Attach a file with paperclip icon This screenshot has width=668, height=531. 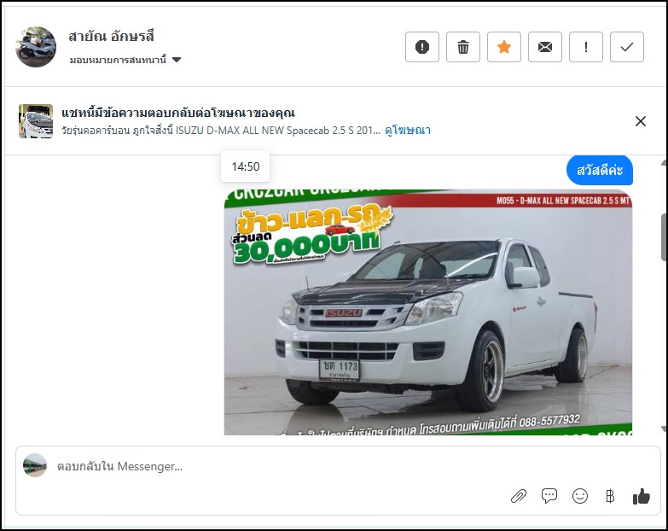519,496
